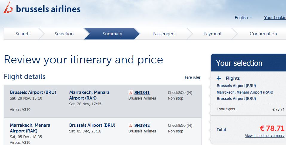The height and width of the screenshot is (145, 286).
Task: Click View in another currency
Action: click(x=265, y=136)
